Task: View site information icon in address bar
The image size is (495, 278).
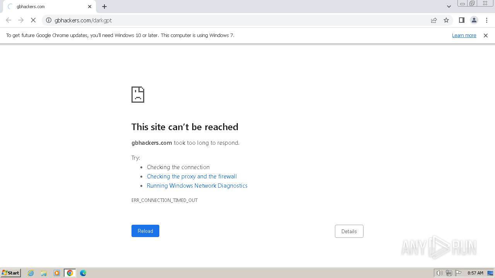Action: (x=49, y=20)
